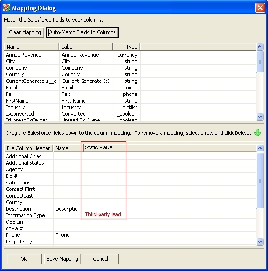Sort fields by Name column header

tap(31, 47)
